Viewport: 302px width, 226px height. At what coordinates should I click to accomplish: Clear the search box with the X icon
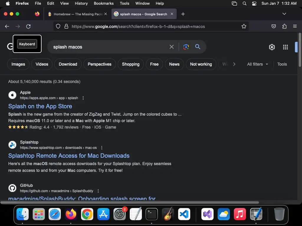(x=171, y=47)
